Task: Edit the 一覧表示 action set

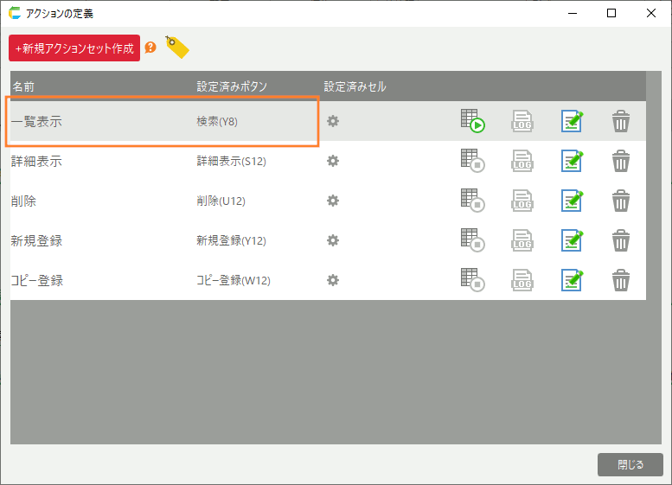Action: pos(571,121)
